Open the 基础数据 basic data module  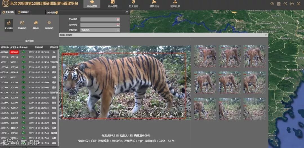click(175, 4)
